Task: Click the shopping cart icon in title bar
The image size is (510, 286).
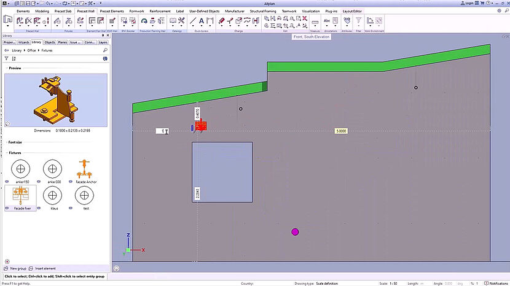Action: click(x=482, y=3)
